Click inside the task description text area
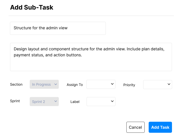The image size is (180, 137). click(91, 57)
